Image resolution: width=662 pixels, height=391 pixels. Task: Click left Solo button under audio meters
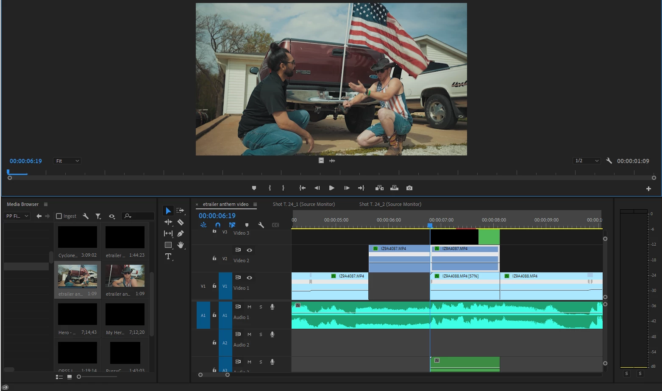(x=627, y=374)
